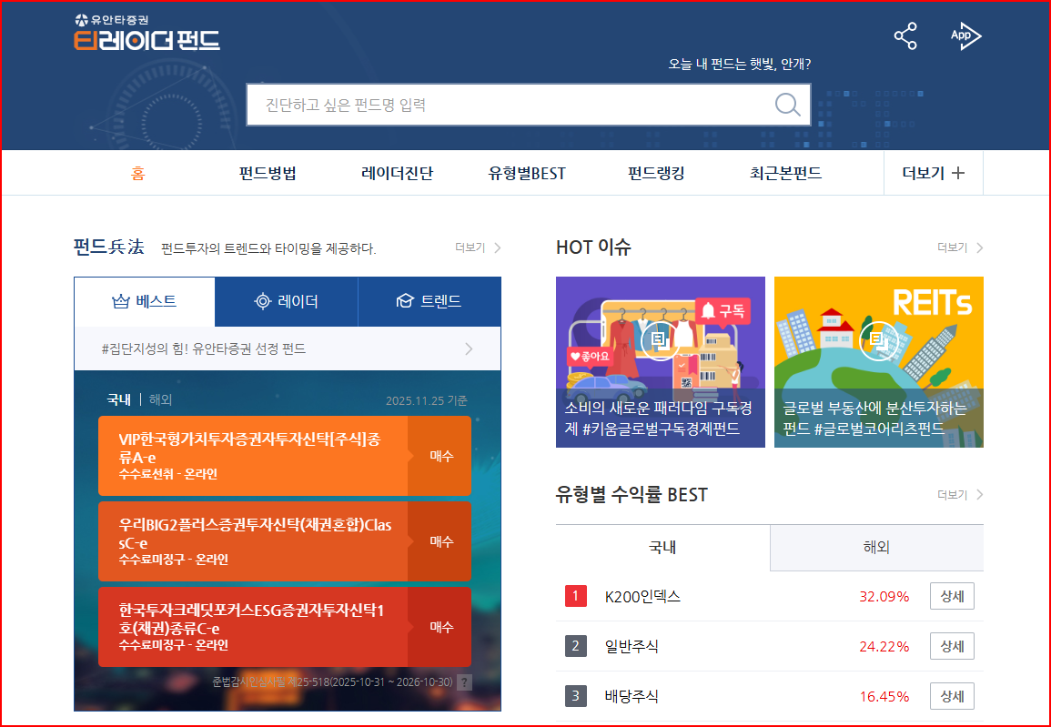The height and width of the screenshot is (727, 1051).
Task: Open the App download icon
Action: click(965, 35)
